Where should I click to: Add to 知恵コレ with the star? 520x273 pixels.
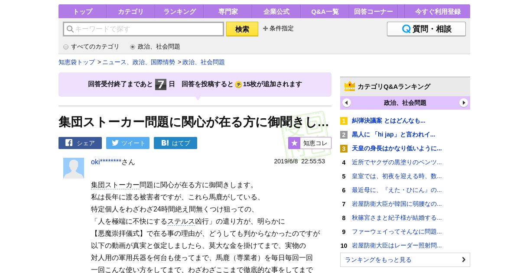point(310,143)
